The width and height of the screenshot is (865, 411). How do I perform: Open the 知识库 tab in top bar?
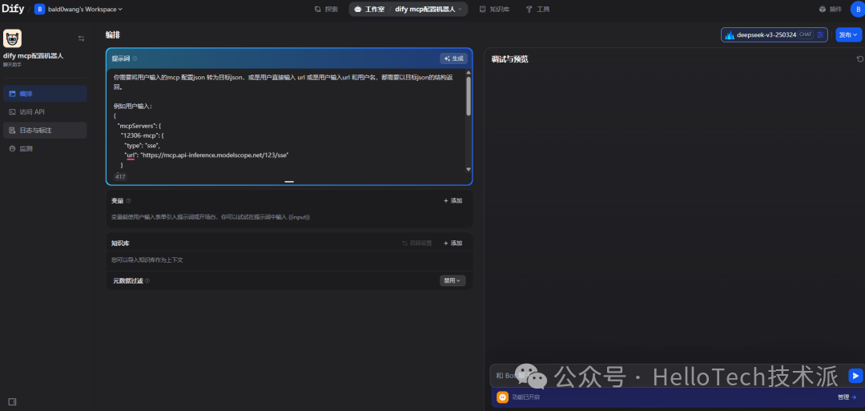tap(494, 10)
